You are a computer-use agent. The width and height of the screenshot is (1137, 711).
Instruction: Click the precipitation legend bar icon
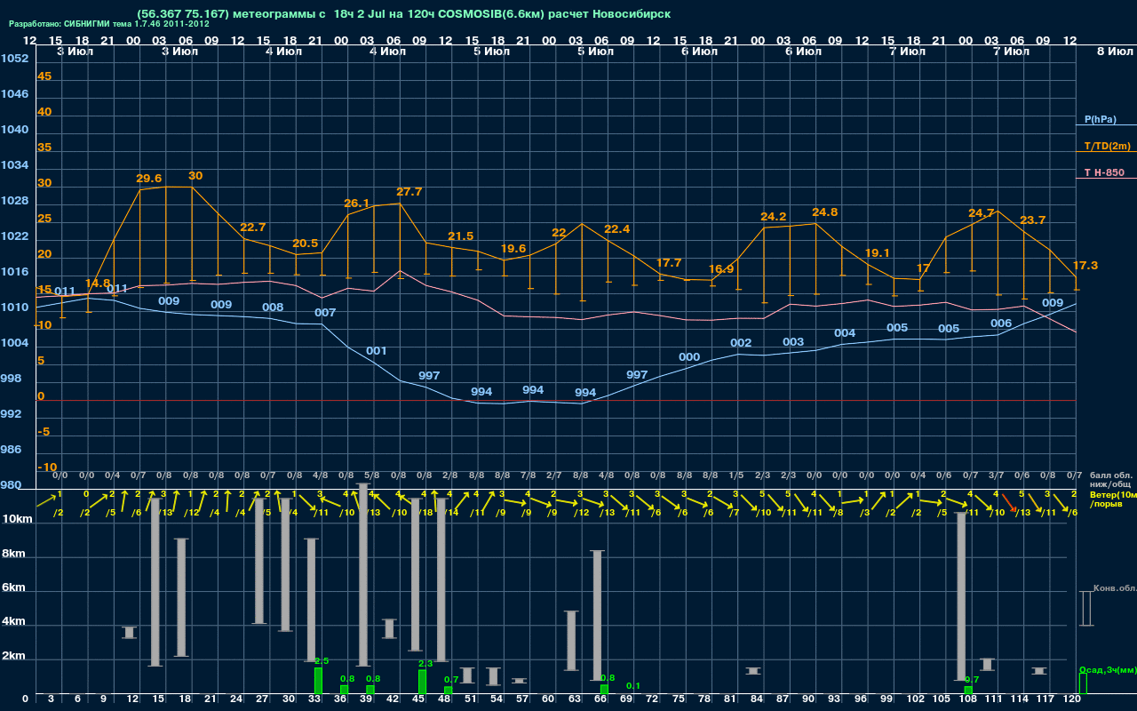[x=1083, y=683]
